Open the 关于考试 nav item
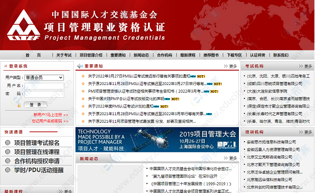Viewport: 315px width, 193px height. click(x=64, y=55)
